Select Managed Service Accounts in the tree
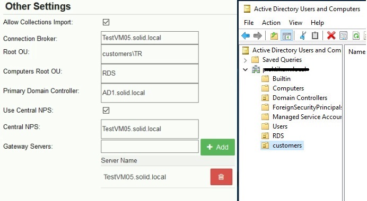This screenshot has height=201, width=367. 307,117
